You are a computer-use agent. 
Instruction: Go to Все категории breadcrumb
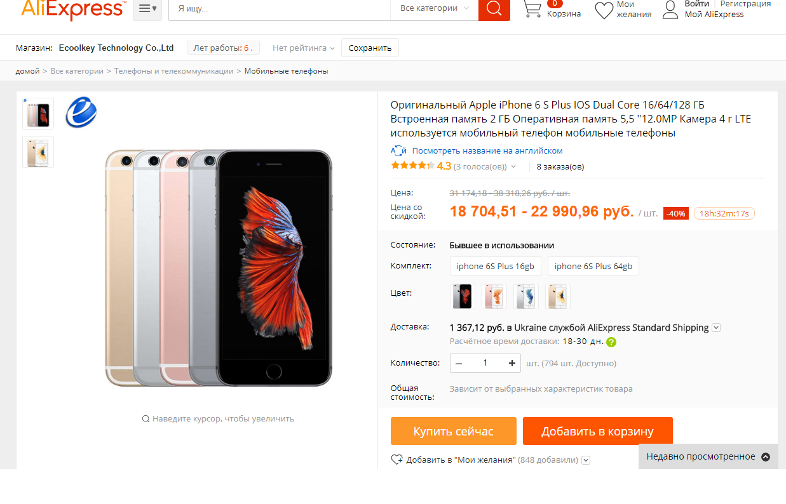coord(77,71)
